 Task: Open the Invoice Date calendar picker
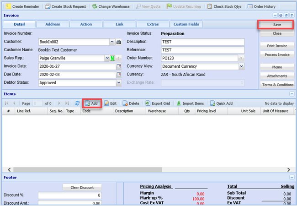click(118, 66)
